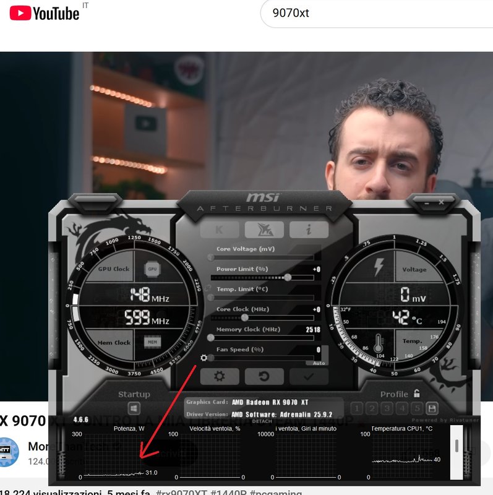The width and height of the screenshot is (493, 495).
Task: Click the DETACH monitor label
Action: (x=262, y=421)
